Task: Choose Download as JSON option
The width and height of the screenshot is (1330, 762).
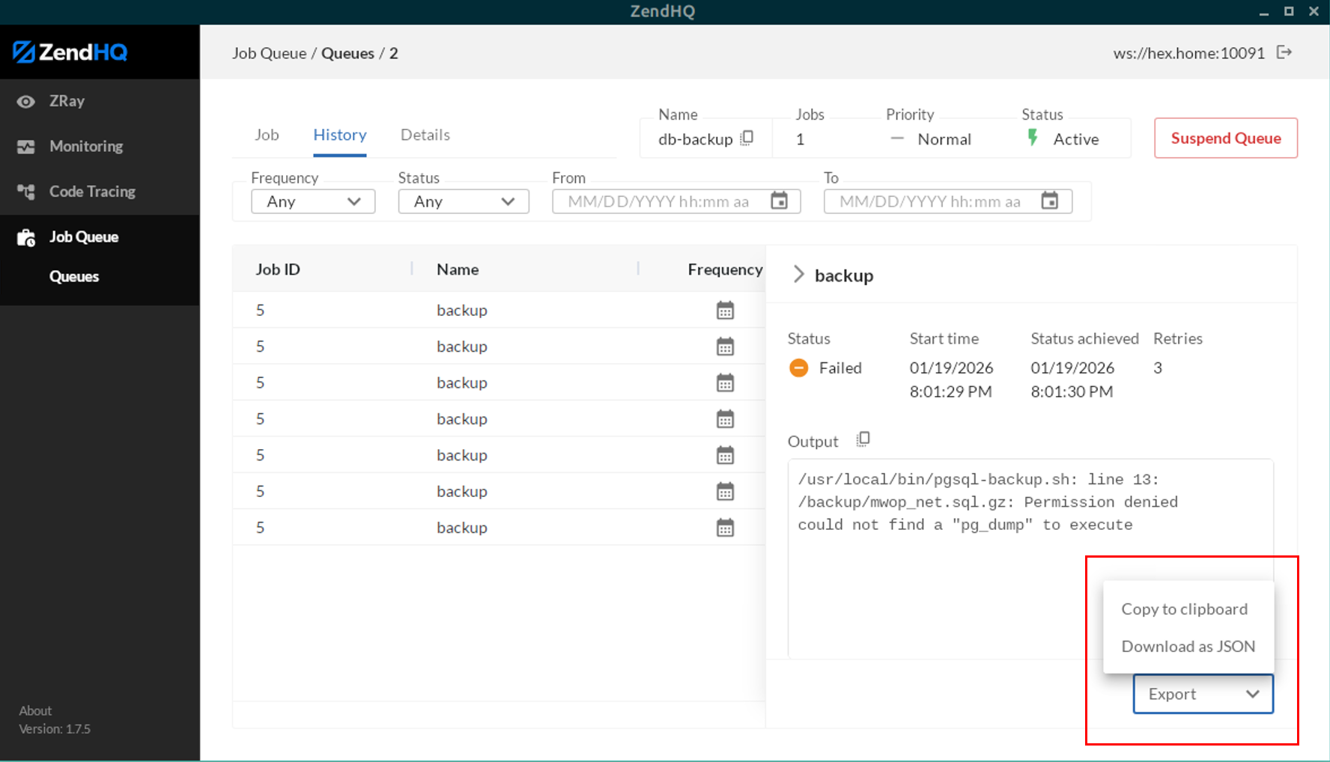Action: coord(1188,647)
